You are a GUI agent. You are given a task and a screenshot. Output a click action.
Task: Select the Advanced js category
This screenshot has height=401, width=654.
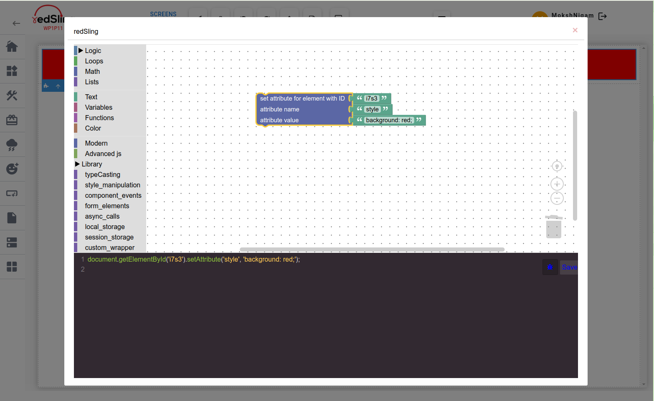(x=103, y=154)
